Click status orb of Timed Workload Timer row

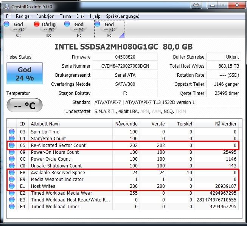(12, 206)
